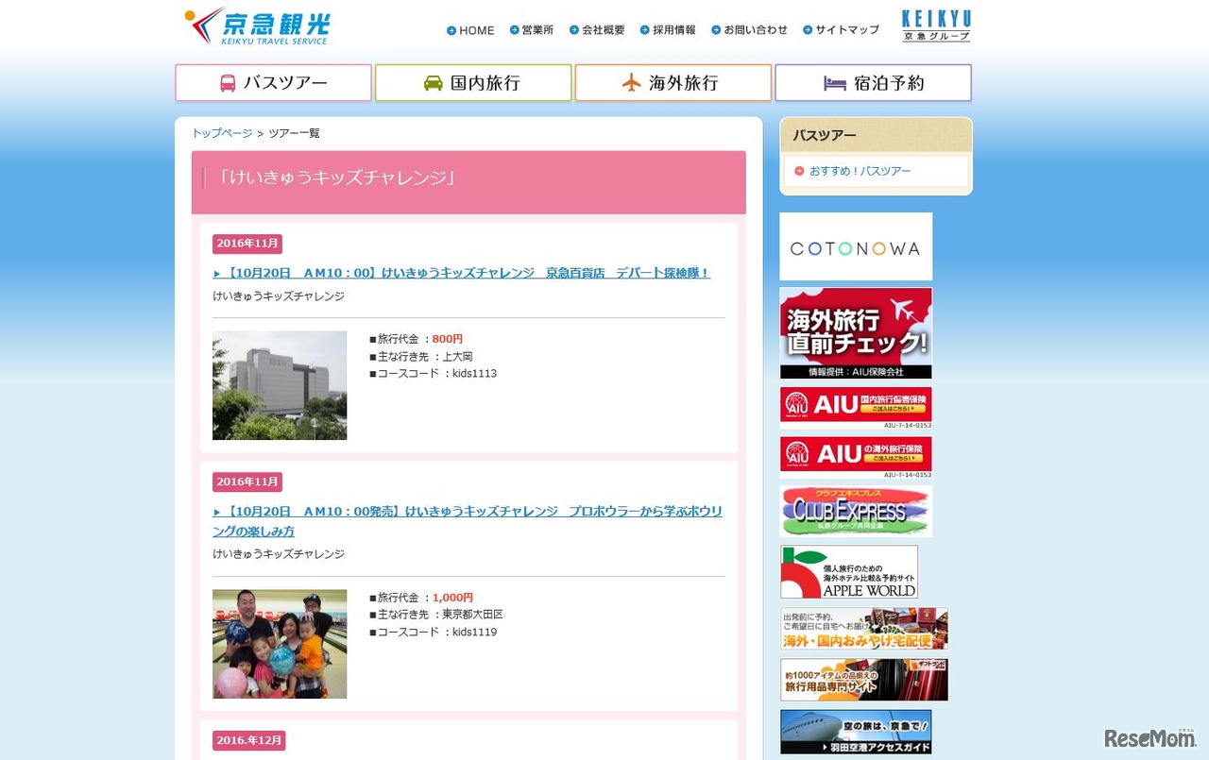Screen dimensions: 1209x760
Task: Open the department store exploration tour link
Action: [x=462, y=273]
